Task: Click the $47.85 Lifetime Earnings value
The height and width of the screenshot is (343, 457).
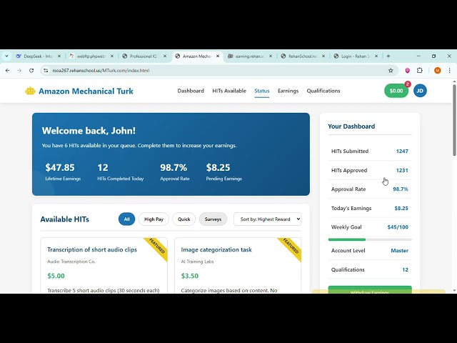Action: click(x=60, y=167)
